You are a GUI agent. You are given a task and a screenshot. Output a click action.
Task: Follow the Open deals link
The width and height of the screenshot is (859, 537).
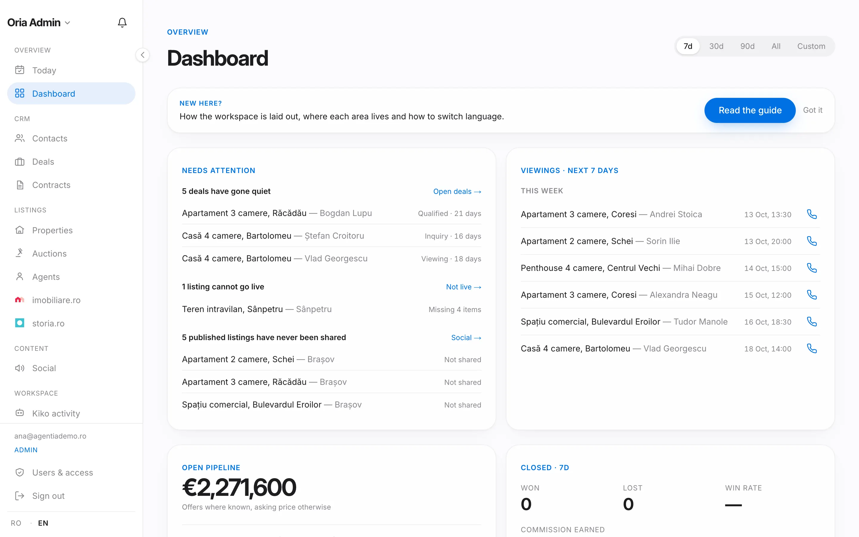click(x=457, y=192)
